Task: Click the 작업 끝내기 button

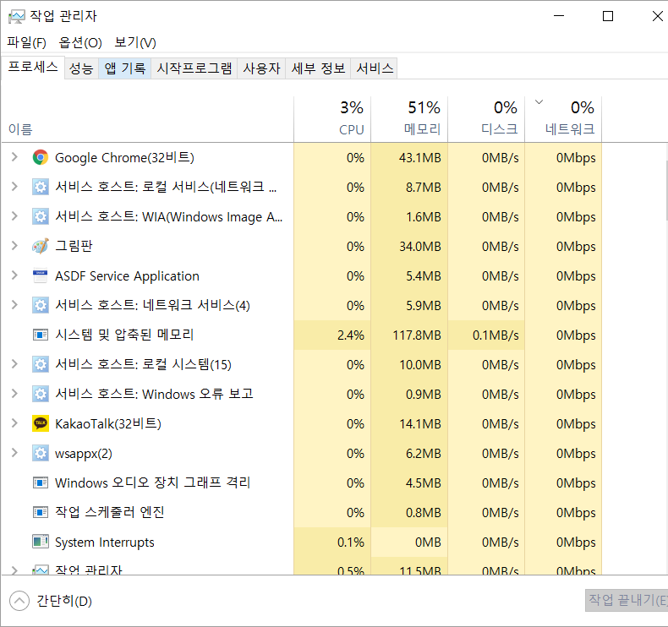Action: [627, 600]
